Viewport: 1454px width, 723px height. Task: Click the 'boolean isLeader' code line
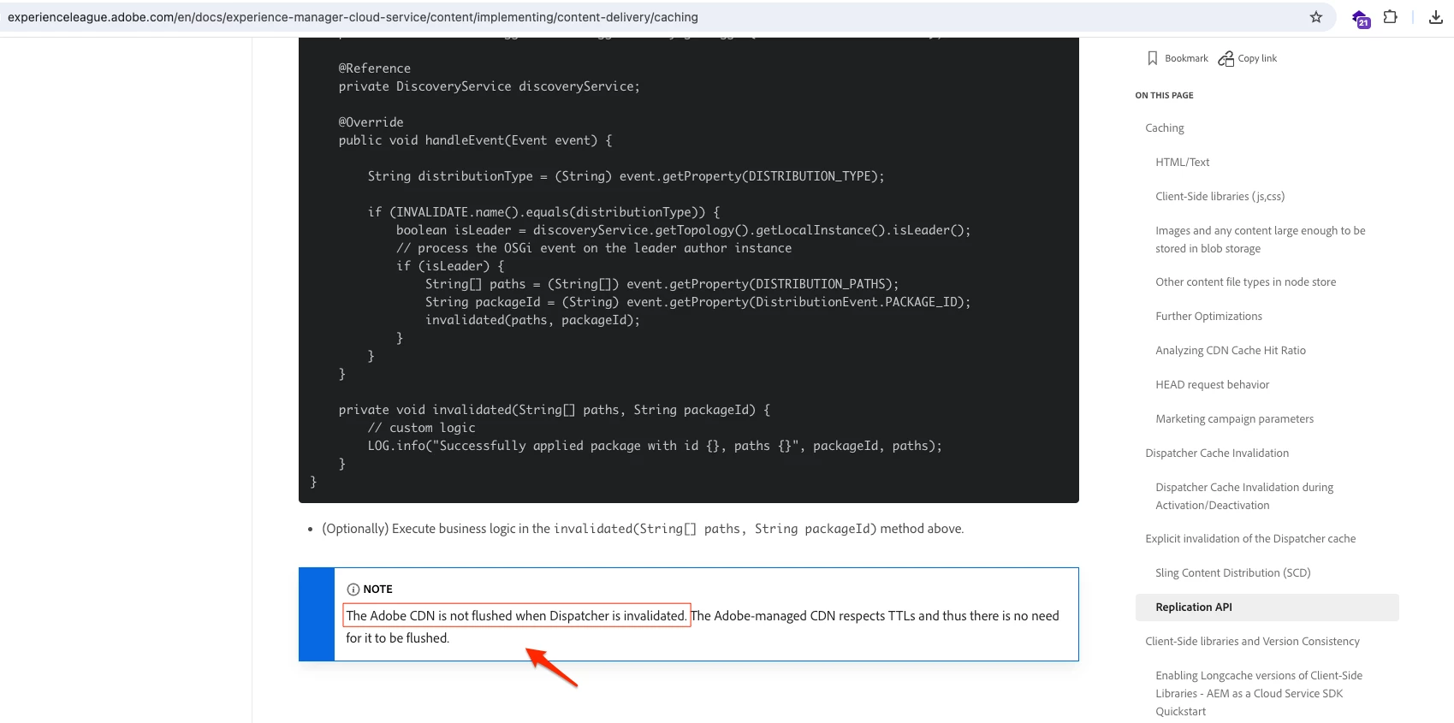coord(683,230)
